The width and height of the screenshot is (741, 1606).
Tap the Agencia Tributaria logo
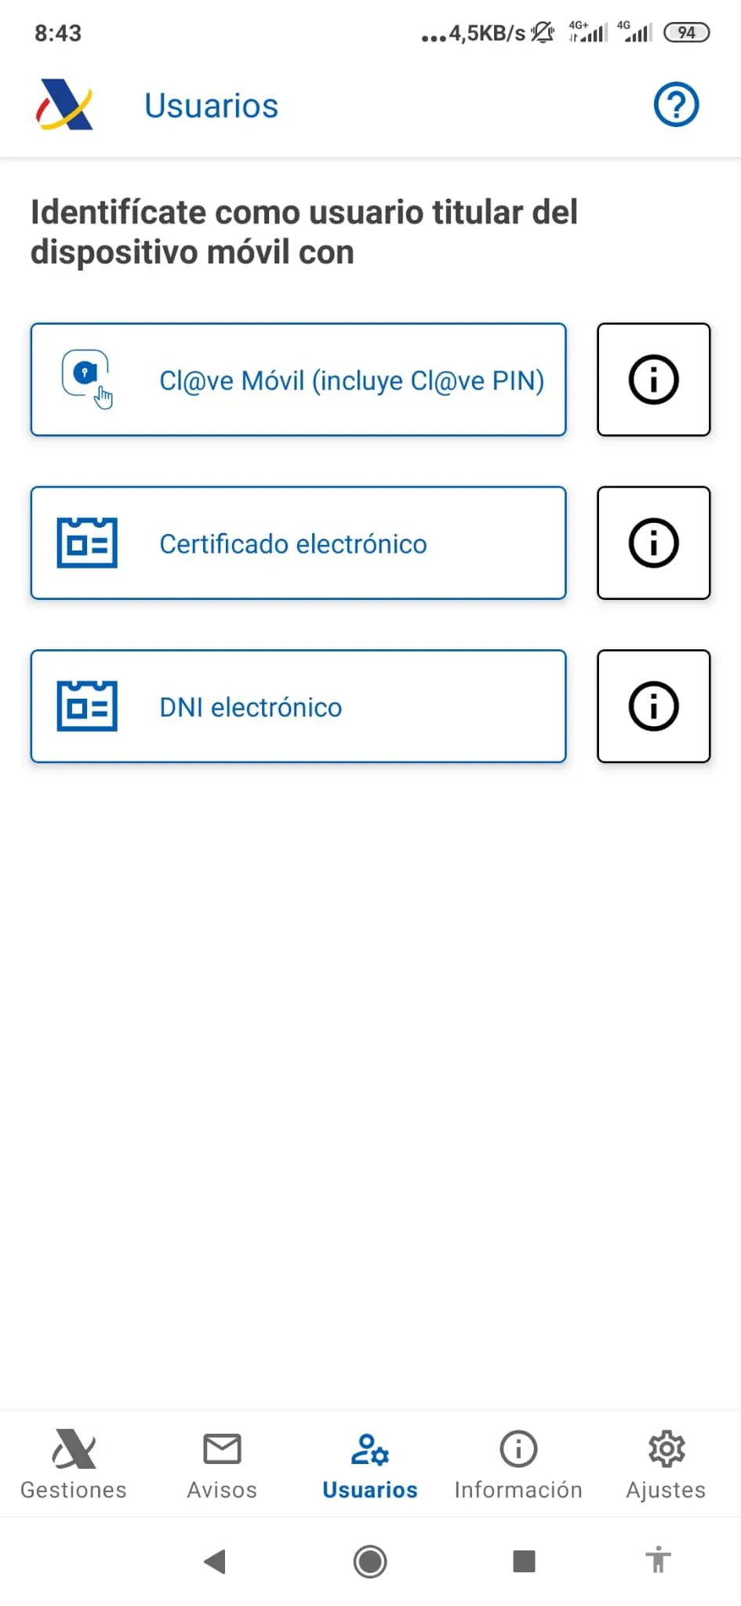[64, 105]
